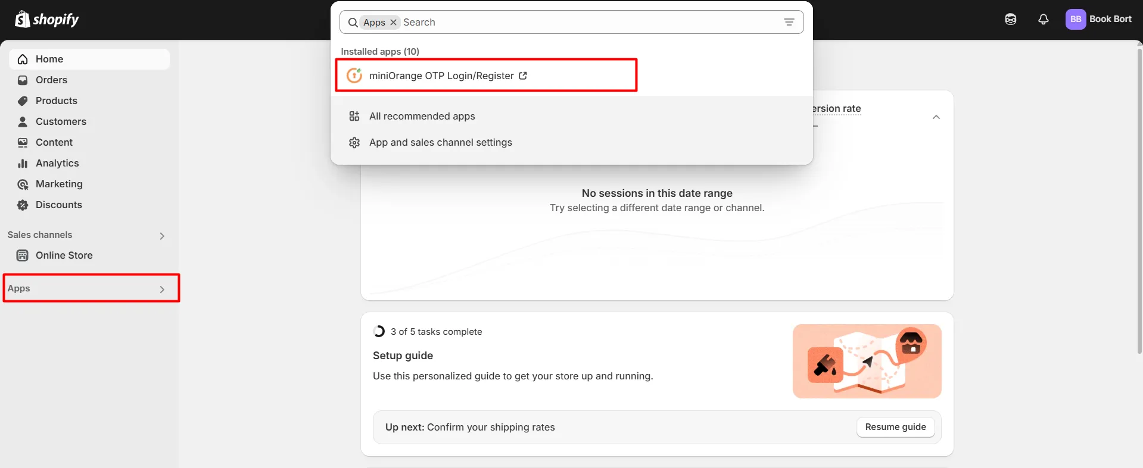Open Analytics in the sidebar
Viewport: 1143px width, 468px height.
tap(89, 163)
